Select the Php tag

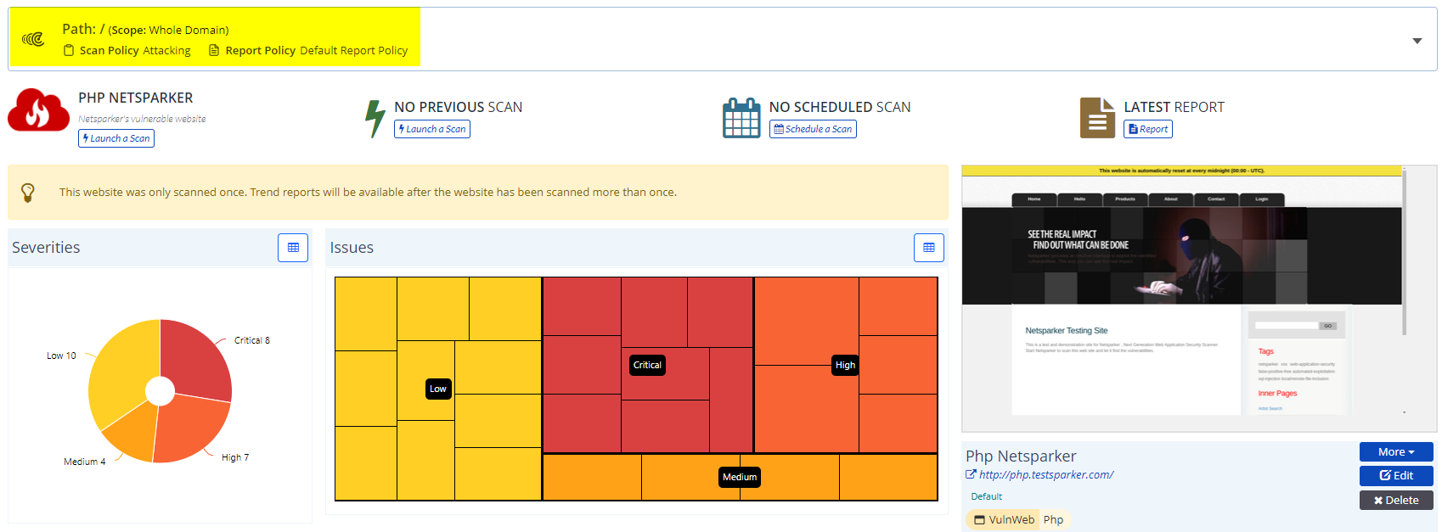pyautogui.click(x=1053, y=520)
